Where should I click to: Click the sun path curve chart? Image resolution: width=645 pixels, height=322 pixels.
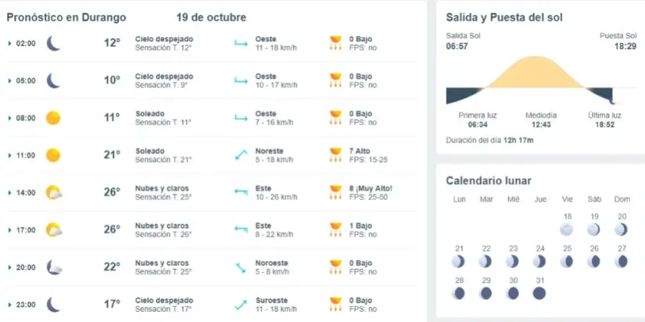pyautogui.click(x=534, y=80)
